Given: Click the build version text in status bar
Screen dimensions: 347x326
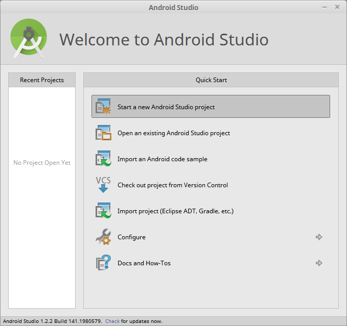Looking at the screenshot, I should (x=53, y=321).
